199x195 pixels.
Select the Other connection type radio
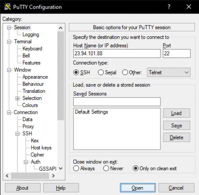tap(125, 73)
